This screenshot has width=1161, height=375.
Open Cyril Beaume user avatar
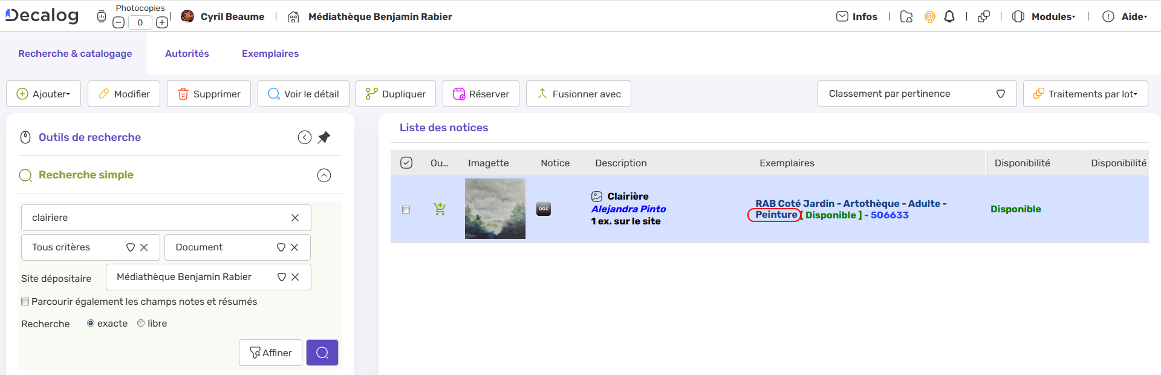187,16
